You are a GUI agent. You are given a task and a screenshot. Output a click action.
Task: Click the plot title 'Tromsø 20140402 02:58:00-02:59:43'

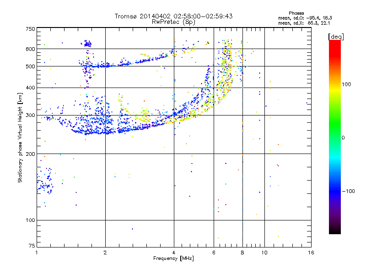coord(173,16)
